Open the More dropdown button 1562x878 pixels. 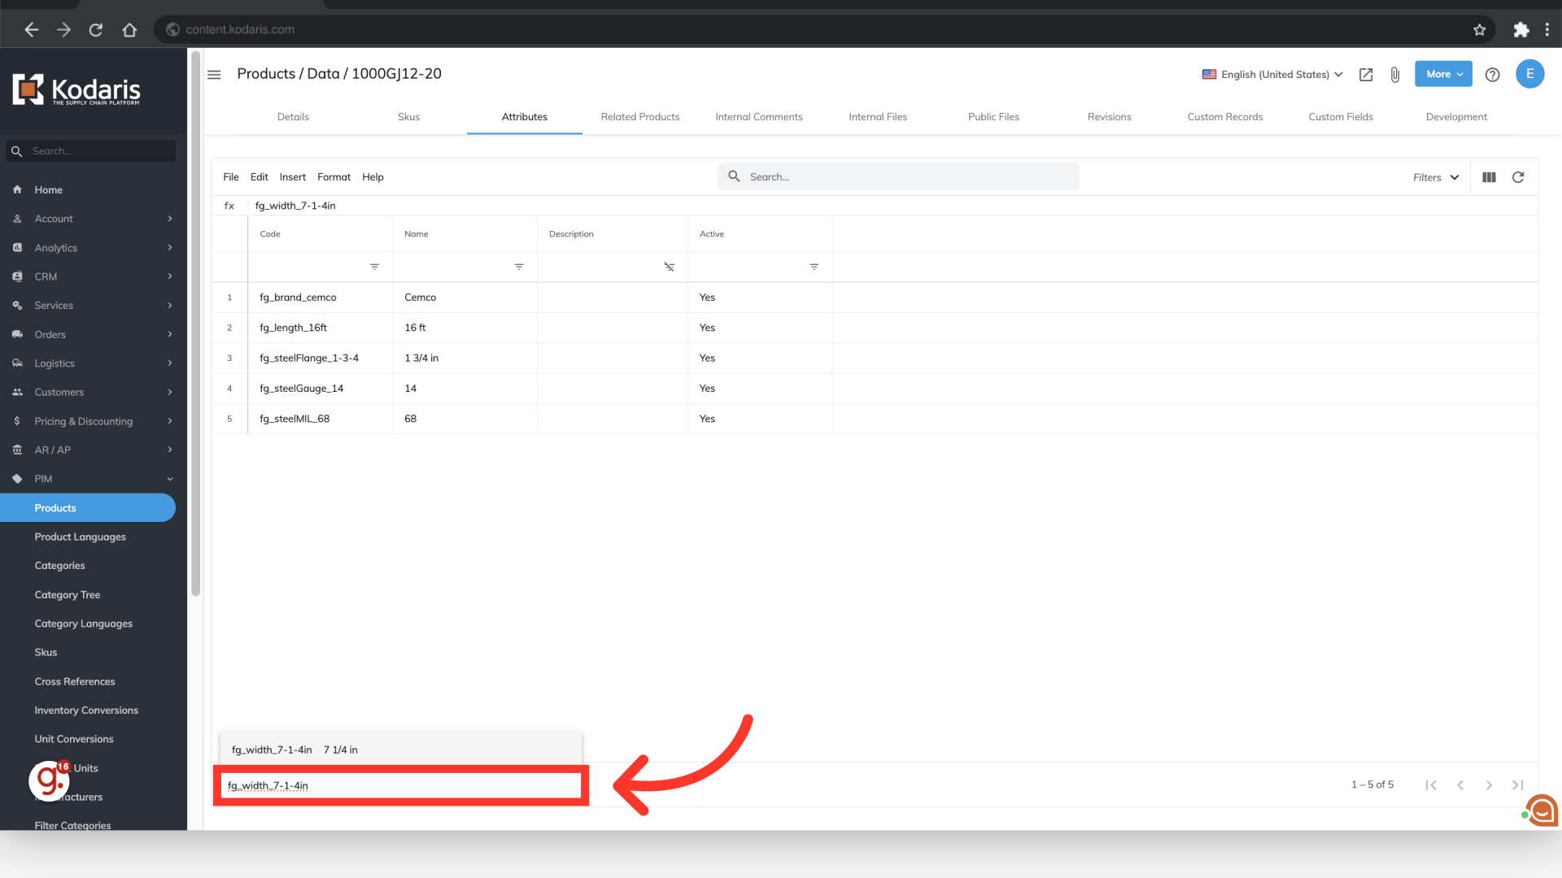pos(1443,74)
